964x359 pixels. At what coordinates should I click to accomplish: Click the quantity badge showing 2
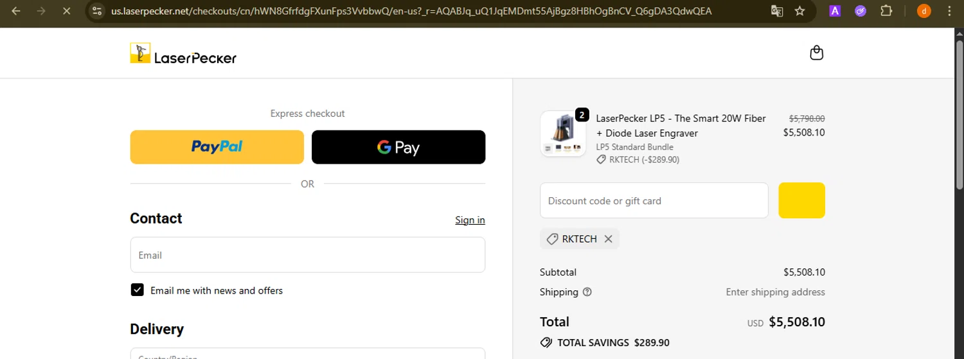coord(582,115)
